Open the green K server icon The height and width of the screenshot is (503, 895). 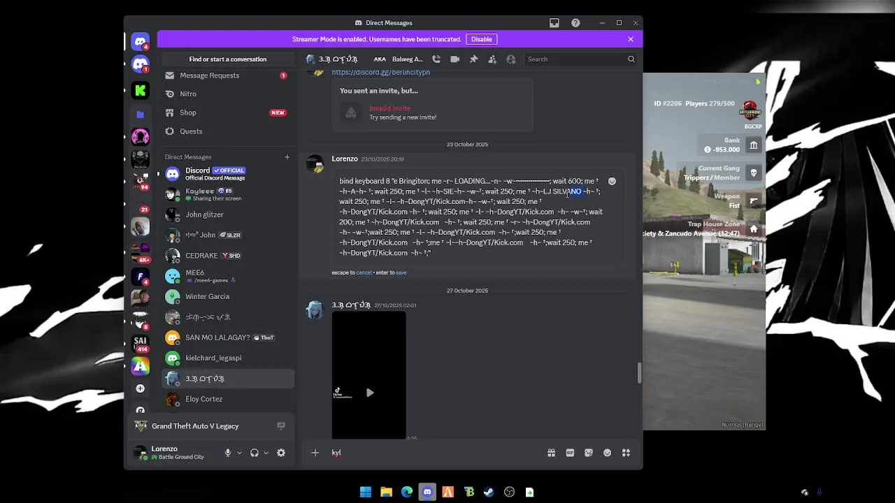(141, 90)
